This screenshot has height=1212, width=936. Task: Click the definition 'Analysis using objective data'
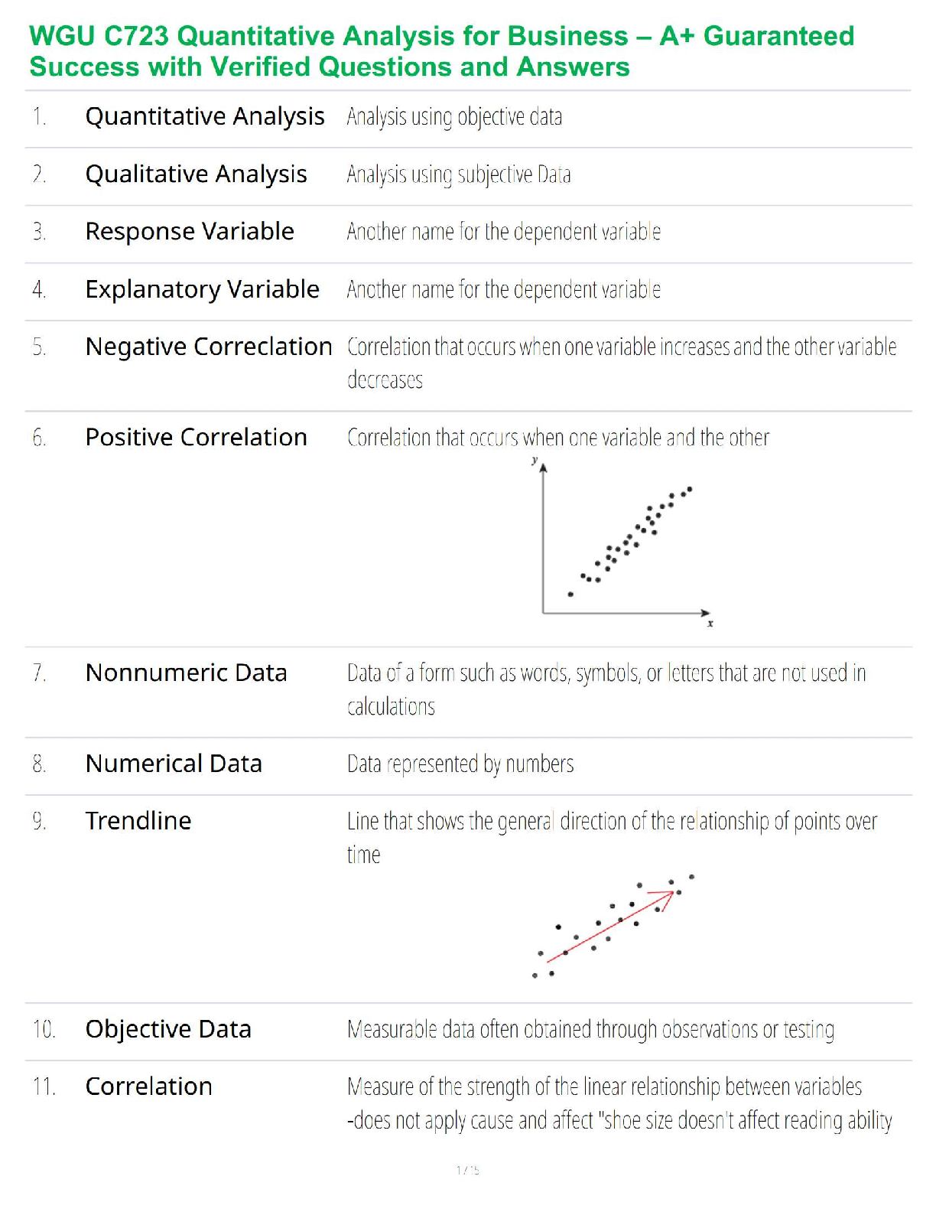[x=454, y=117]
